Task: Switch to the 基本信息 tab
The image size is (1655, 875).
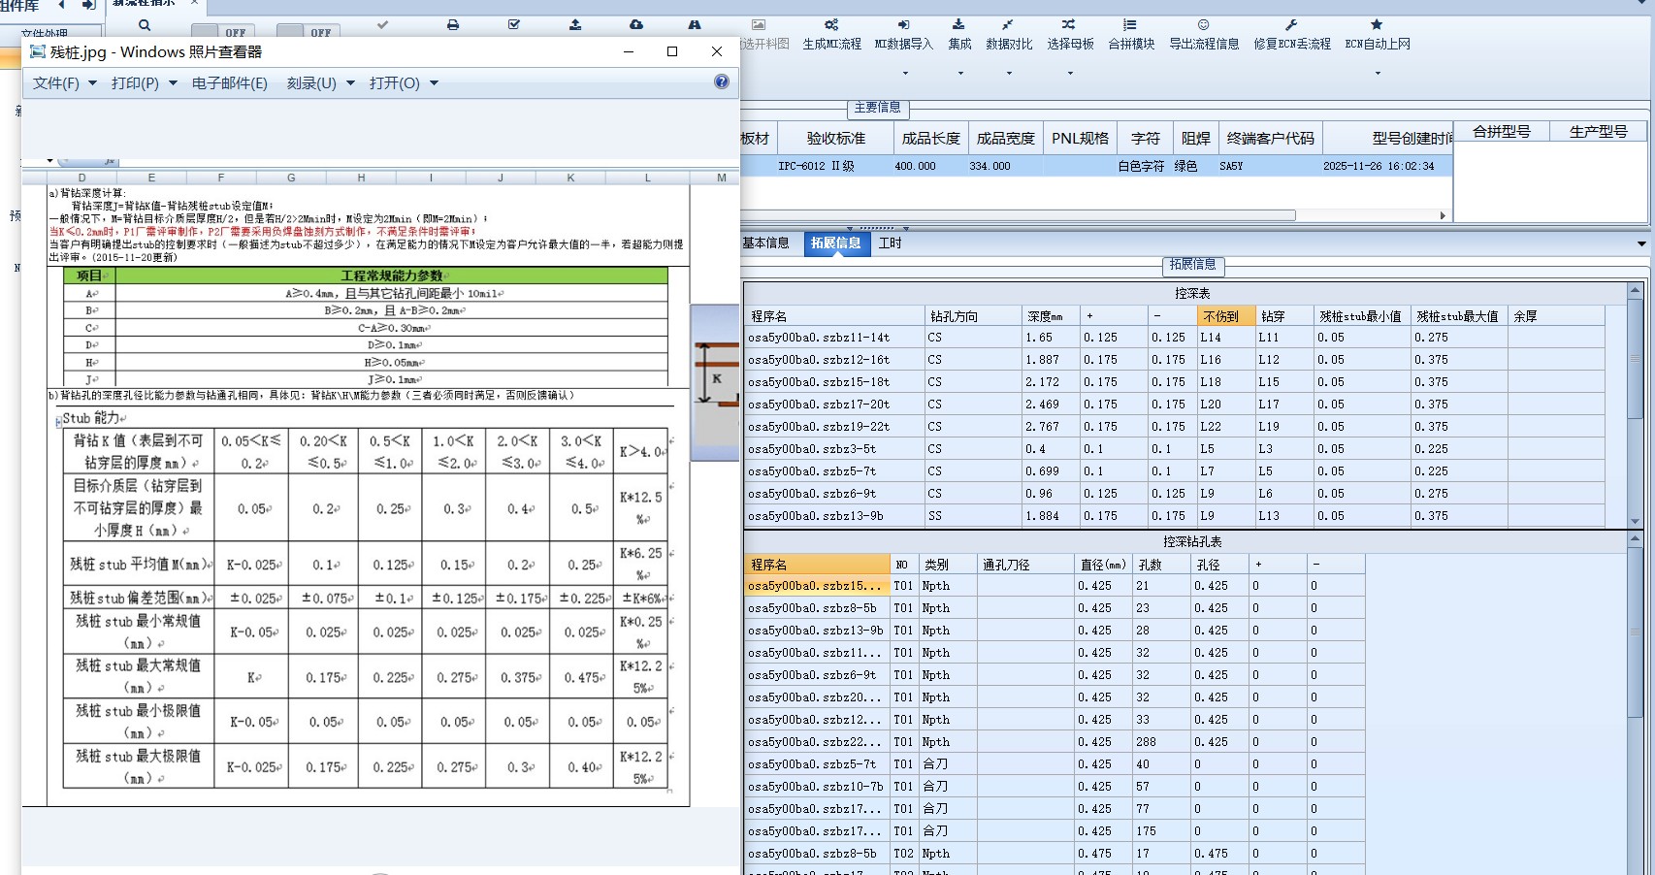Action: point(765,243)
